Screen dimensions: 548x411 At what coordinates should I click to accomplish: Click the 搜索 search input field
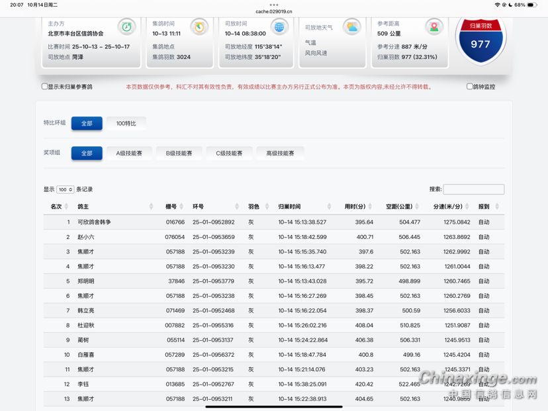(x=473, y=189)
